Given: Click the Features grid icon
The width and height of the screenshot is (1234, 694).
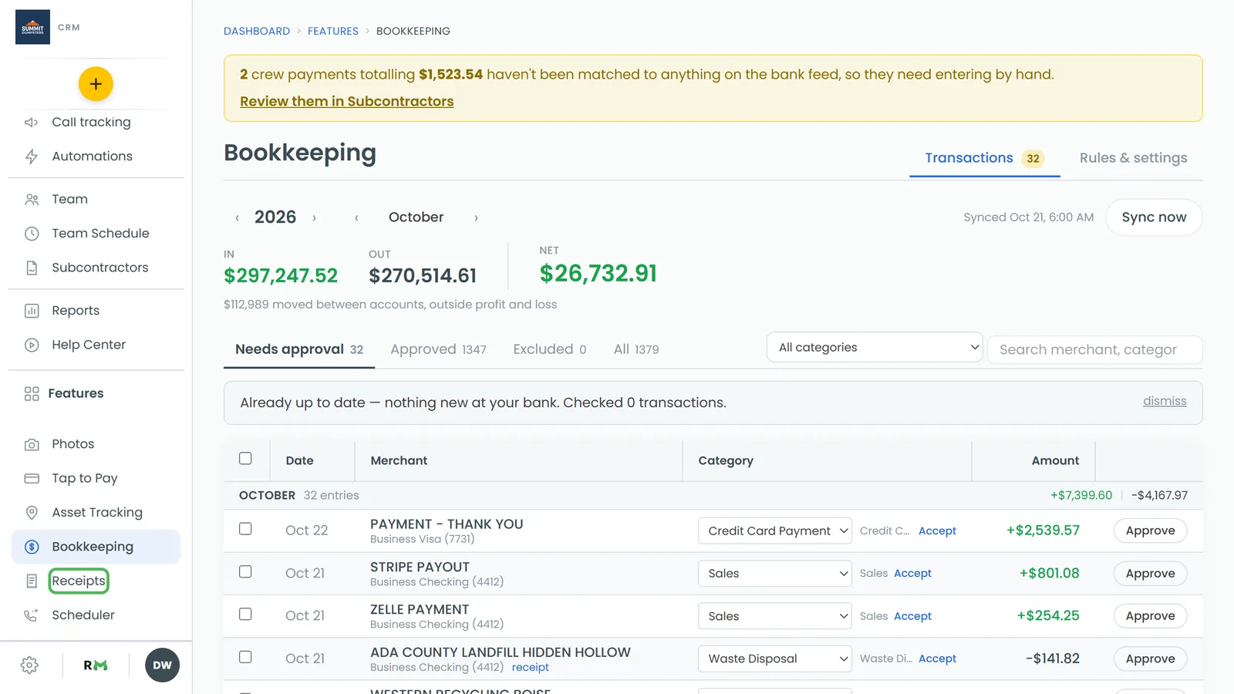Looking at the screenshot, I should [32, 393].
